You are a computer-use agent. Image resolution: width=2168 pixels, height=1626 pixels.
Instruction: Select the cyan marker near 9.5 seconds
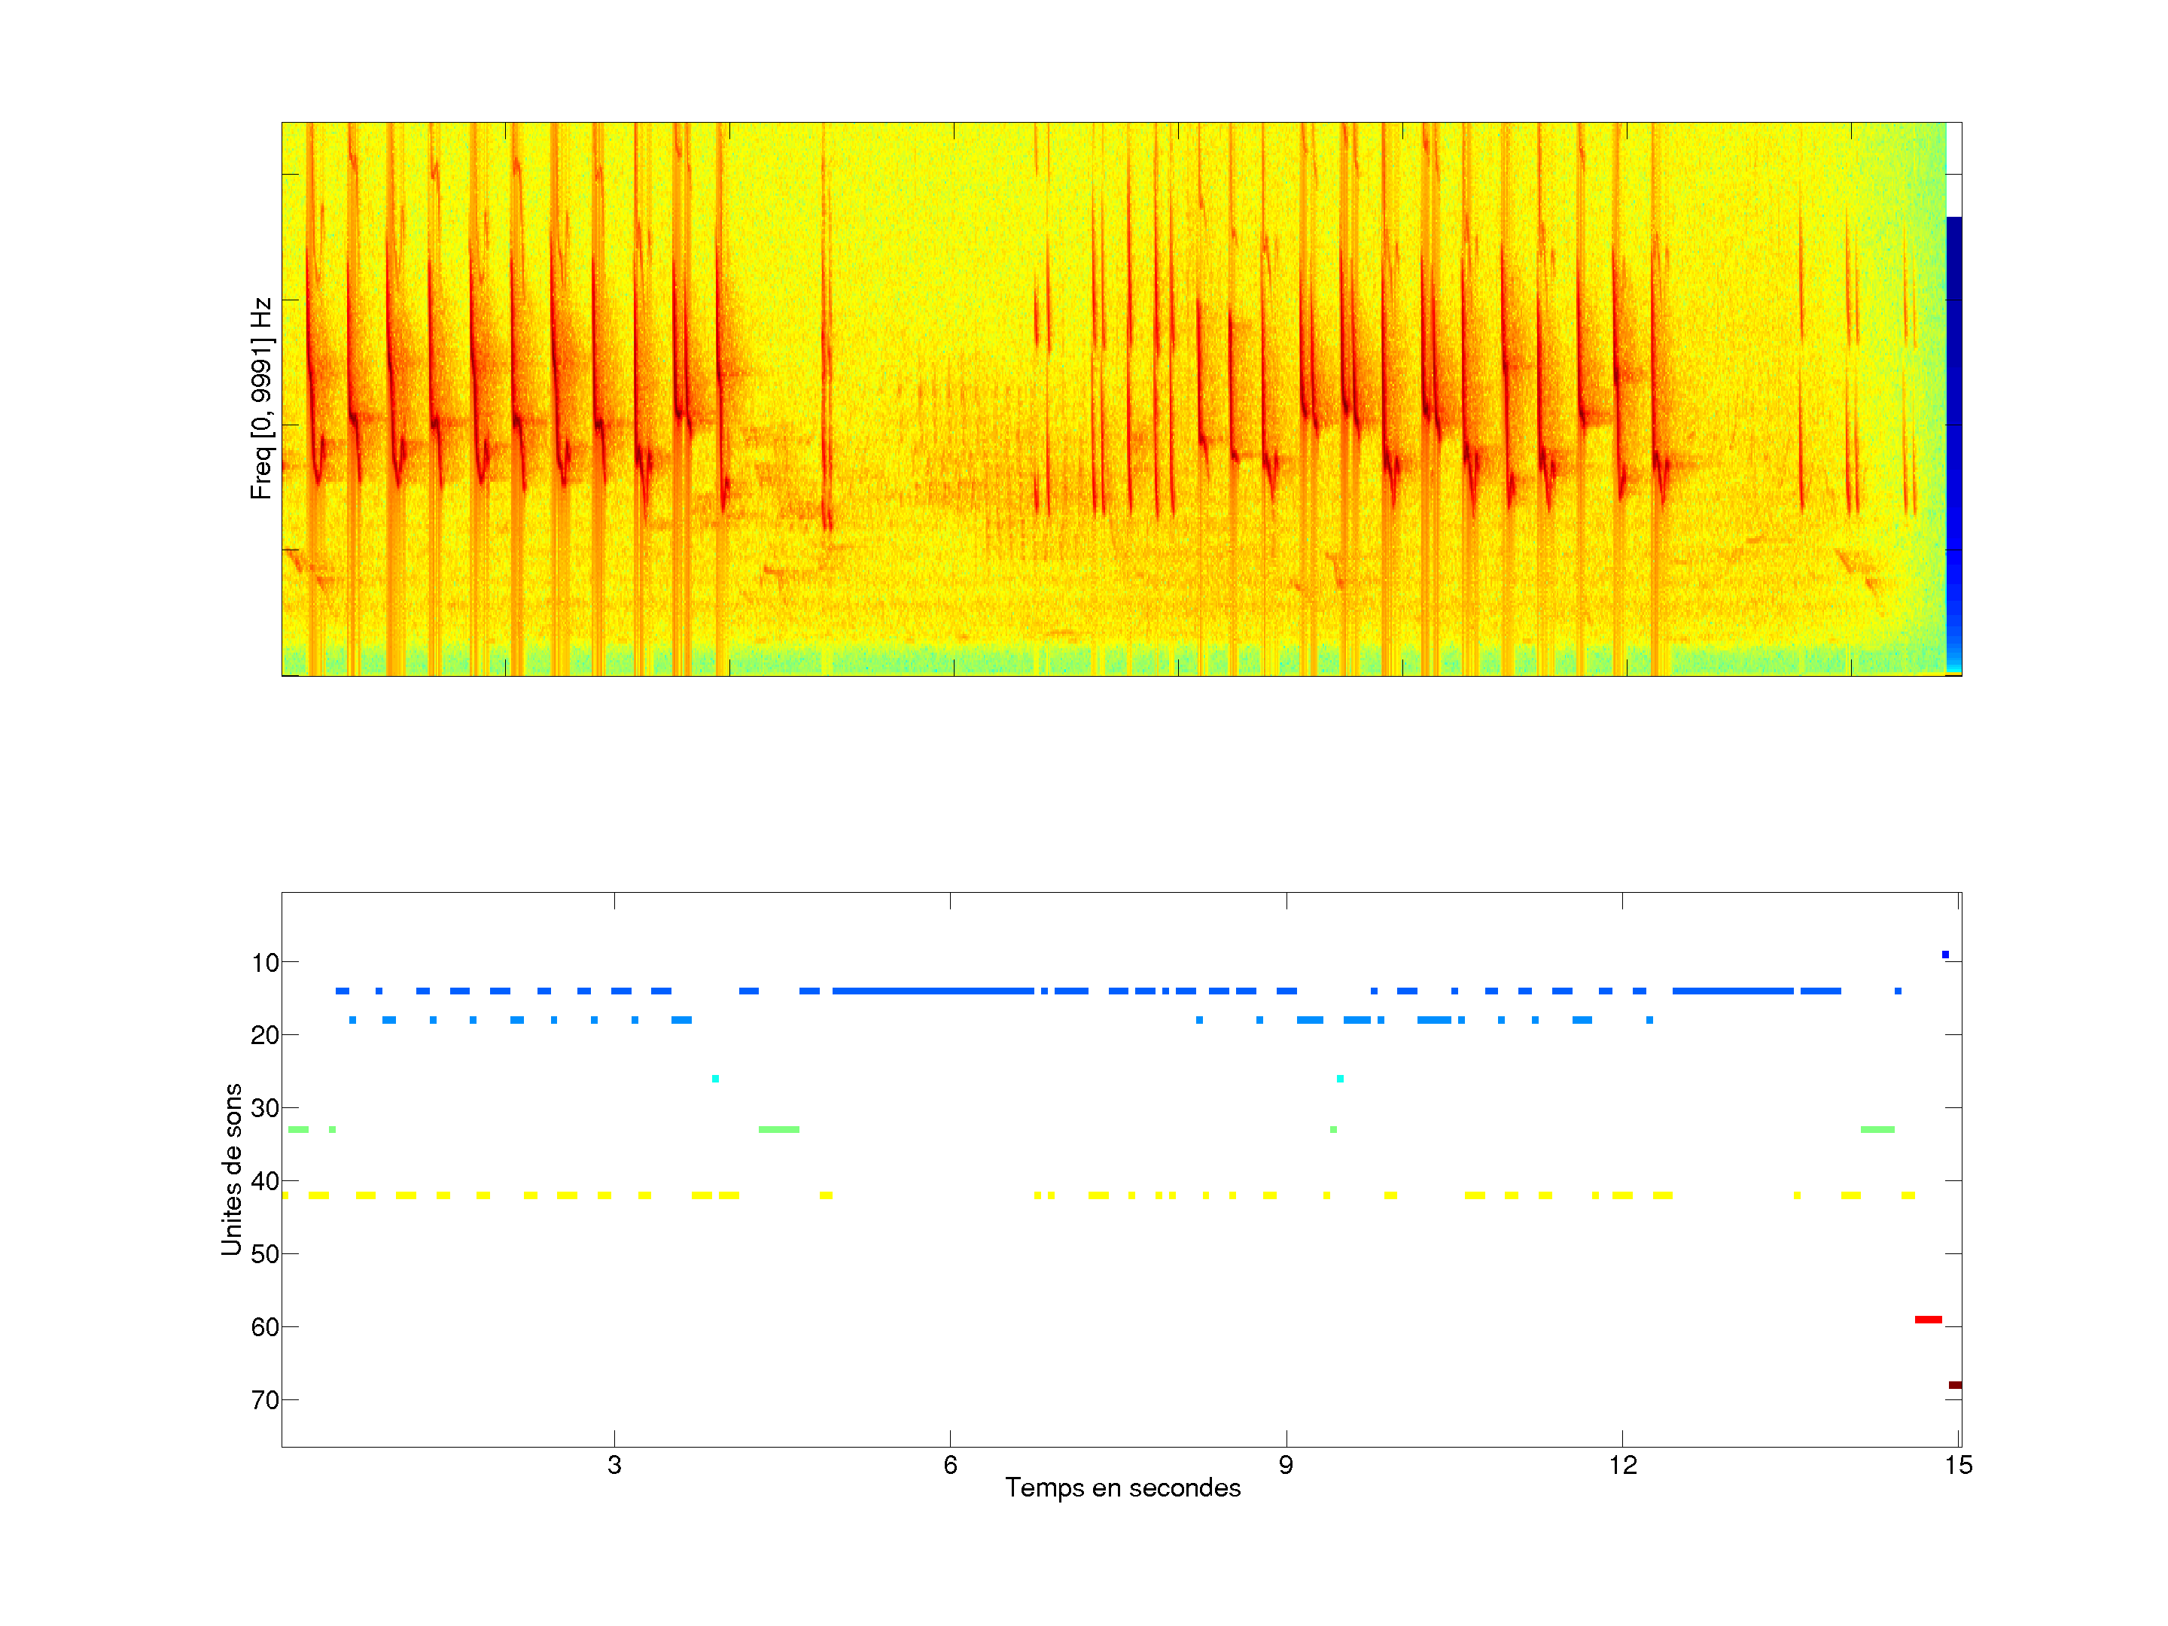pyautogui.click(x=1340, y=1078)
